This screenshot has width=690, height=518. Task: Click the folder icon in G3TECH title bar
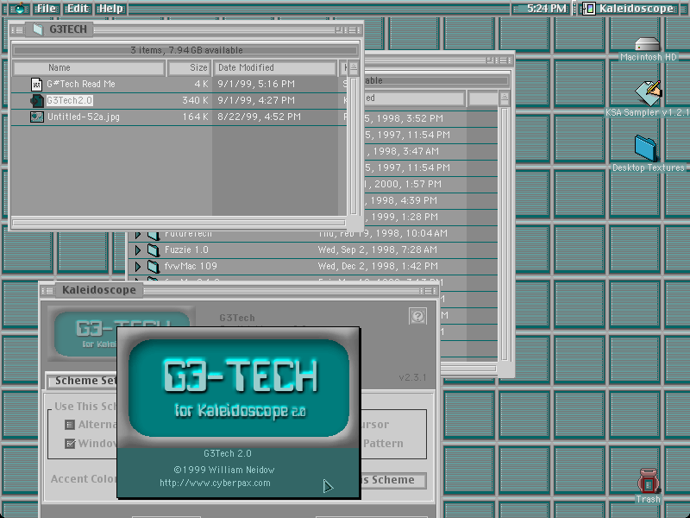pos(38,29)
